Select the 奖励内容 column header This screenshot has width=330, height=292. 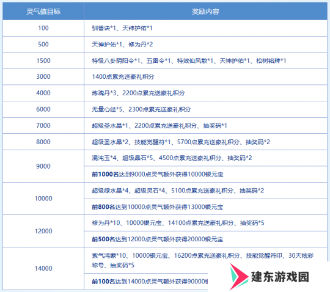205,12
